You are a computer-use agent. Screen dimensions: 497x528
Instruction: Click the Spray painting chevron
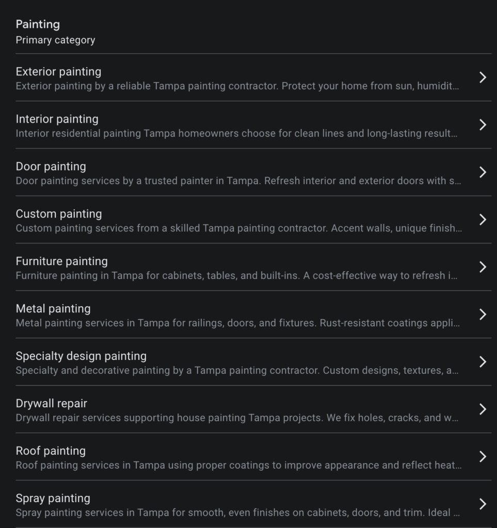(x=483, y=504)
